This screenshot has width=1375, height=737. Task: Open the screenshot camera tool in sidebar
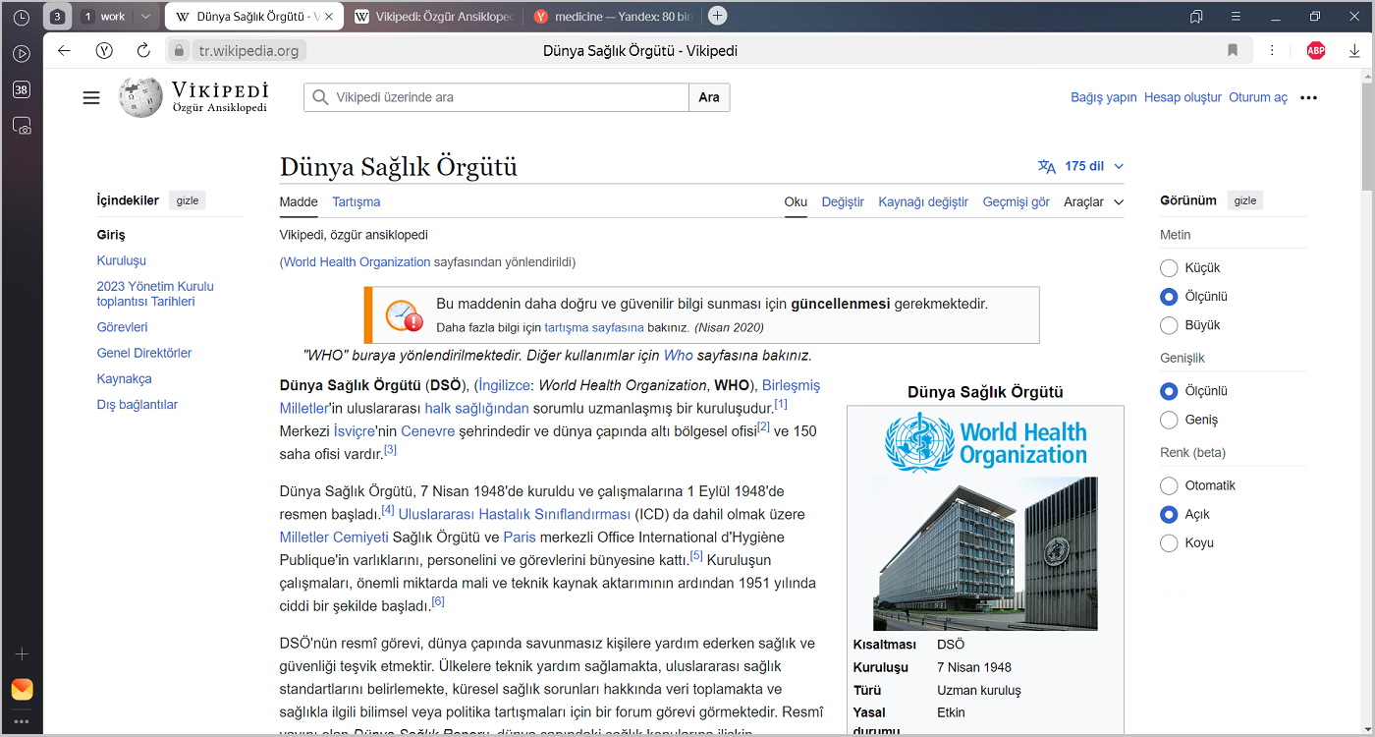[22, 126]
